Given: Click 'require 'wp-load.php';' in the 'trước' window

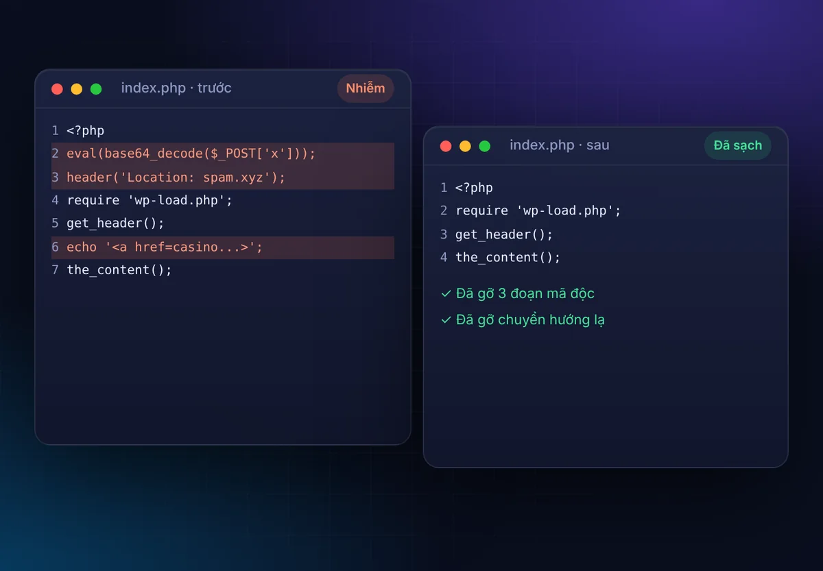Looking at the screenshot, I should [x=150, y=201].
